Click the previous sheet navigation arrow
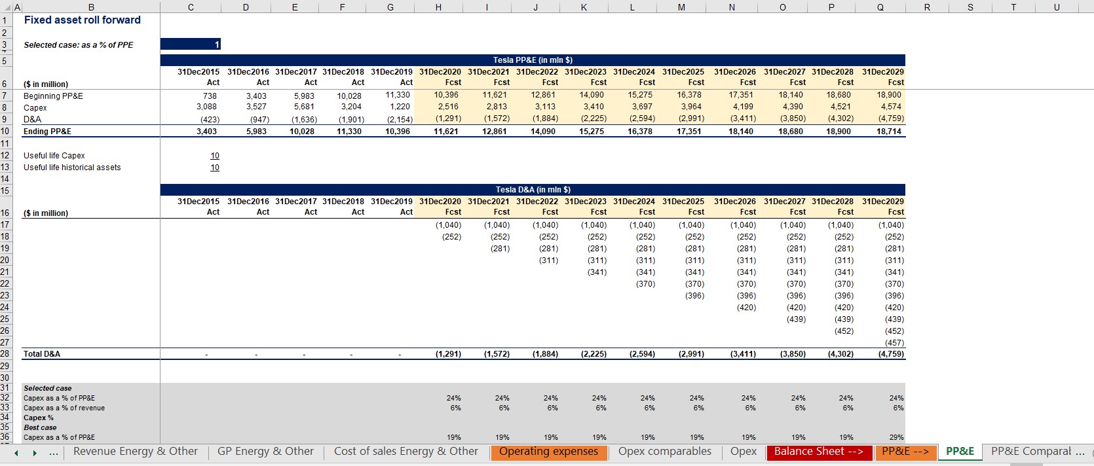 [16, 453]
